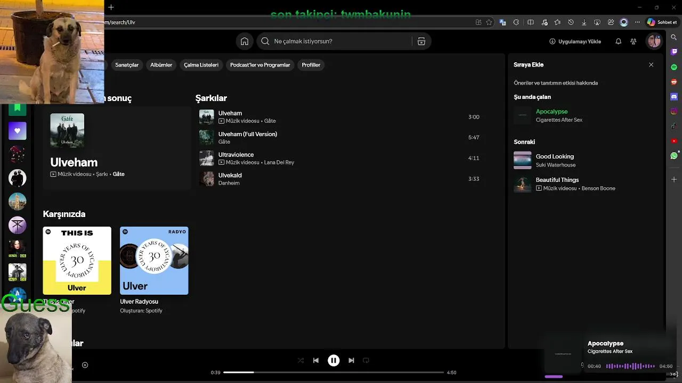The height and width of the screenshot is (383, 682).
Task: Play the Ulveham song row
Action: (x=341, y=117)
